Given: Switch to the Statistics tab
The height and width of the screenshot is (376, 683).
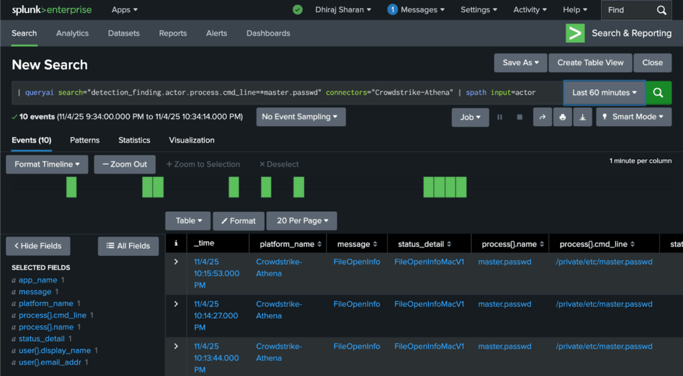Looking at the screenshot, I should [x=134, y=140].
